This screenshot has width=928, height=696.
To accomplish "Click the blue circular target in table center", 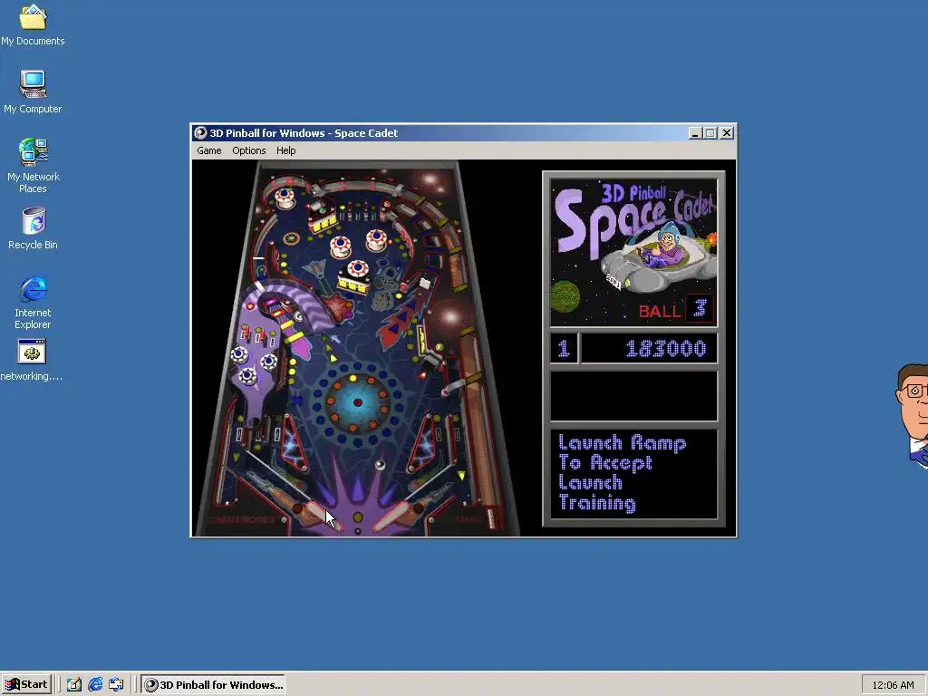I will click(357, 402).
